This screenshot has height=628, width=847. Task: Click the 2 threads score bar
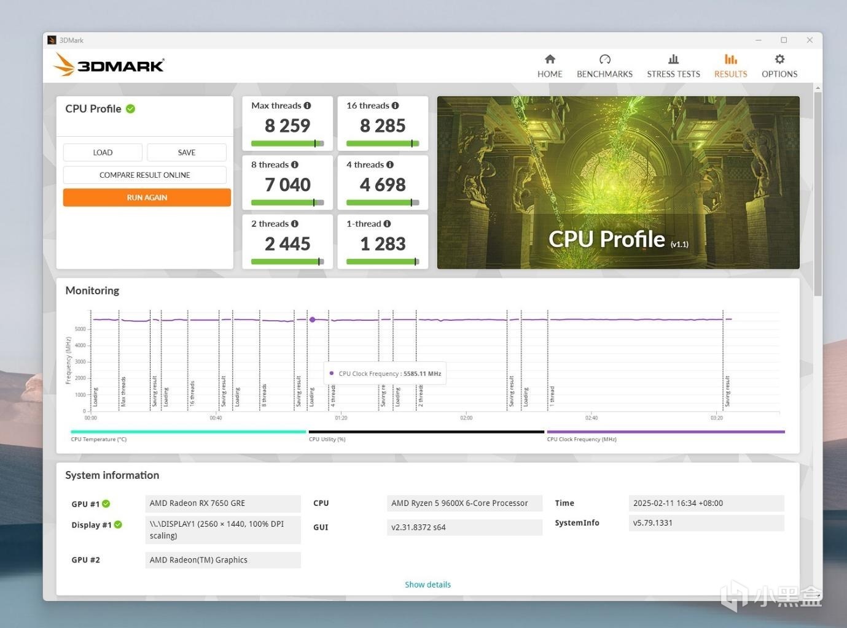pyautogui.click(x=287, y=262)
